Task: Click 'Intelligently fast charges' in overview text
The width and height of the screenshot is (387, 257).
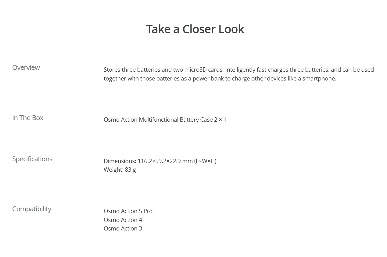Action: 256,70
